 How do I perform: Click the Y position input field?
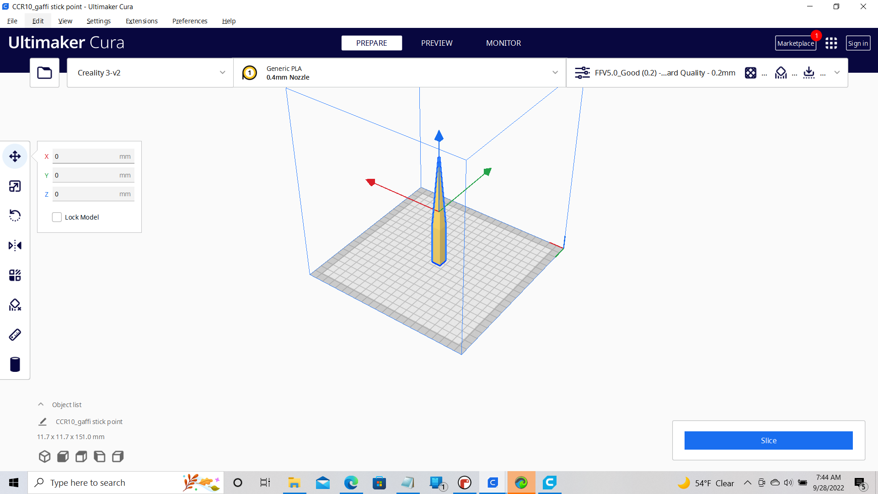click(93, 175)
